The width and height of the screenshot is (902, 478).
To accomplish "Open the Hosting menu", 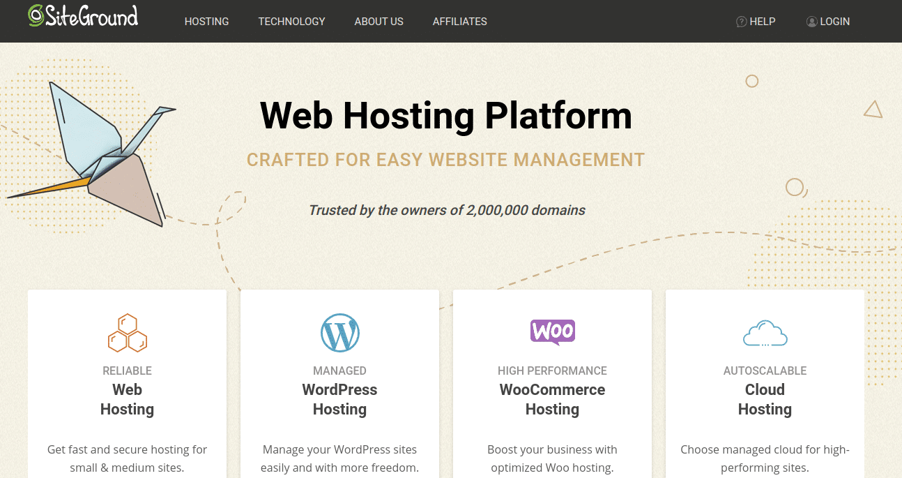I will (x=206, y=22).
